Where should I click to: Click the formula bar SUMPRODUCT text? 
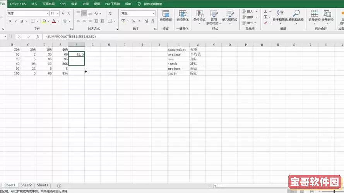[x=71, y=37]
